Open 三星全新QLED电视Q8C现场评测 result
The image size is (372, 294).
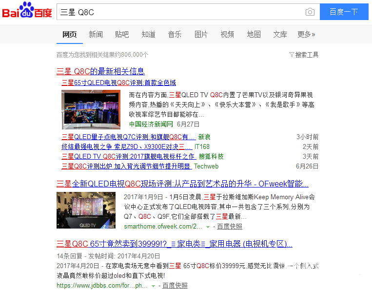point(182,184)
